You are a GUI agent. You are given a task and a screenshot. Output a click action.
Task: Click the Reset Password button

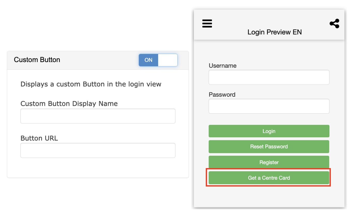tap(269, 147)
